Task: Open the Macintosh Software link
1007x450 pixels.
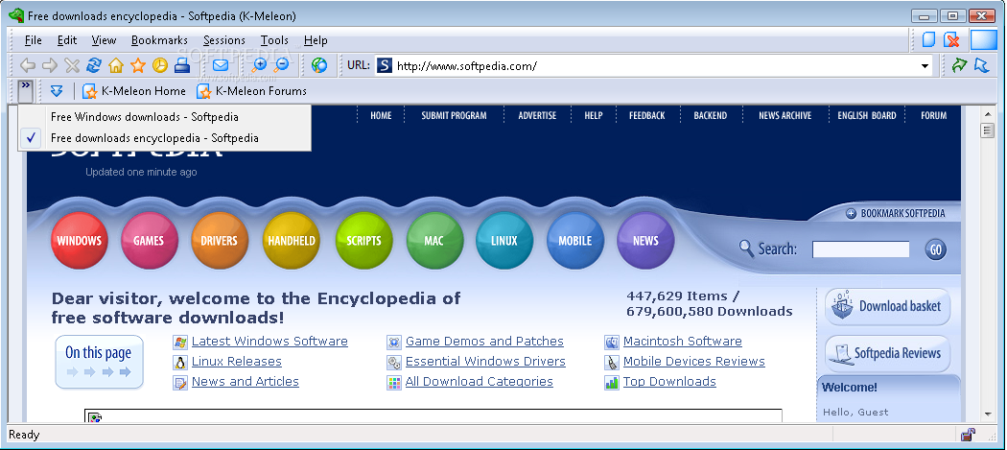Action: [683, 342]
